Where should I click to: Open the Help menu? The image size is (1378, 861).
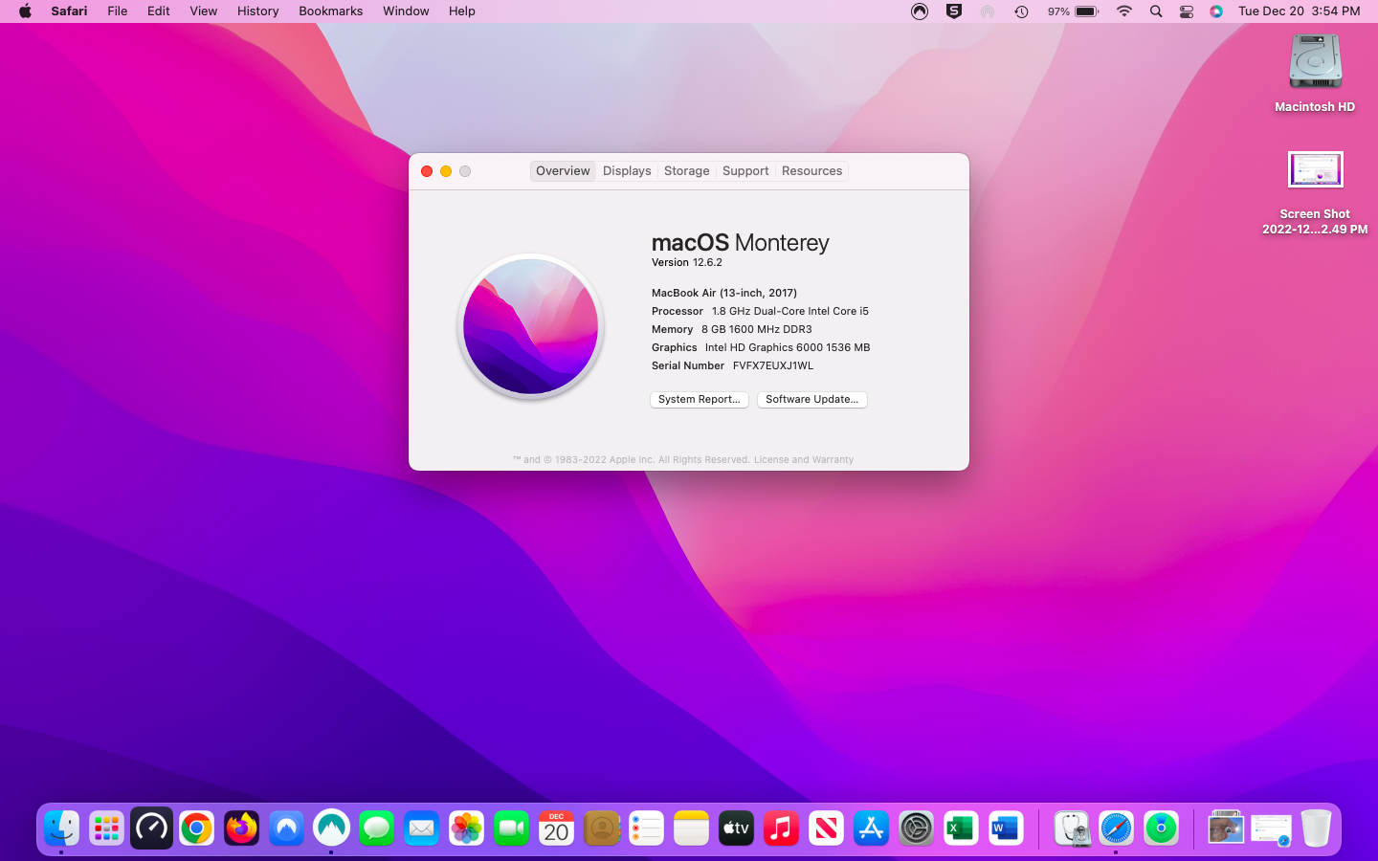pos(462,11)
